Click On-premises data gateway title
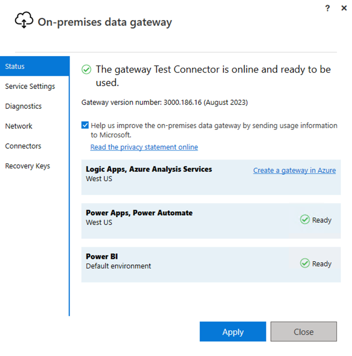This screenshot has height=356, width=352. [x=105, y=22]
